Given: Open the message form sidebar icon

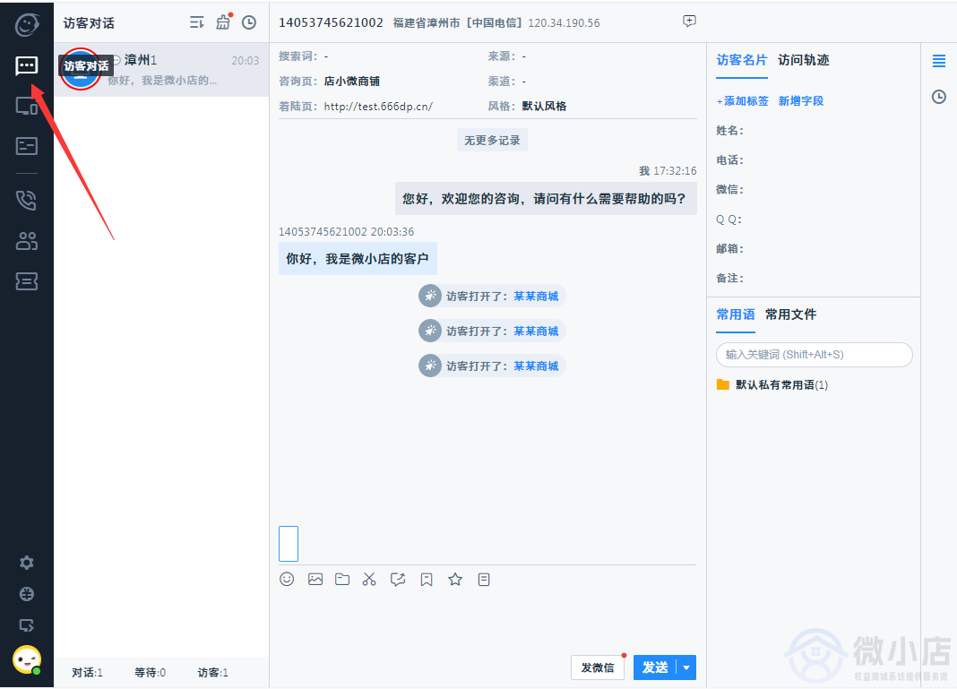Looking at the screenshot, I should click(26, 146).
